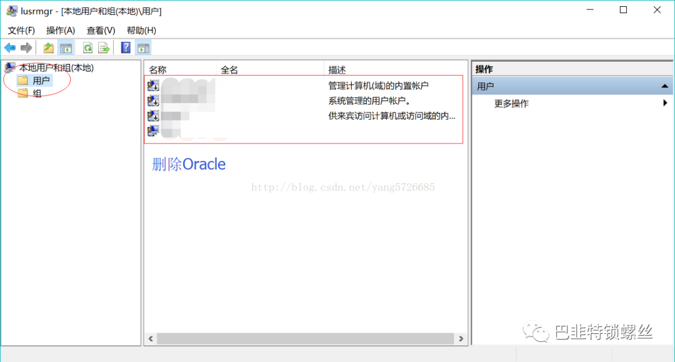Select the 组 folder in tree

click(x=37, y=93)
